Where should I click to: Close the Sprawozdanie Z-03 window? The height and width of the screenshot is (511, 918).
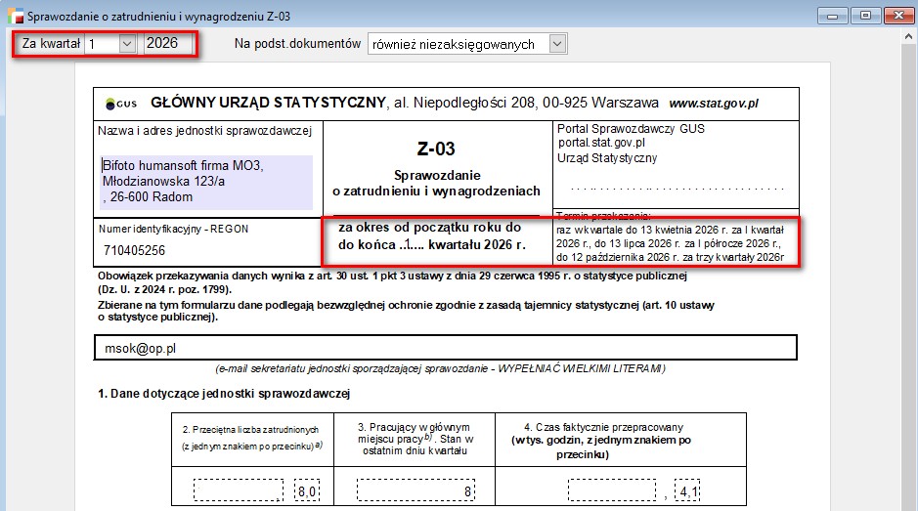pyautogui.click(x=897, y=16)
